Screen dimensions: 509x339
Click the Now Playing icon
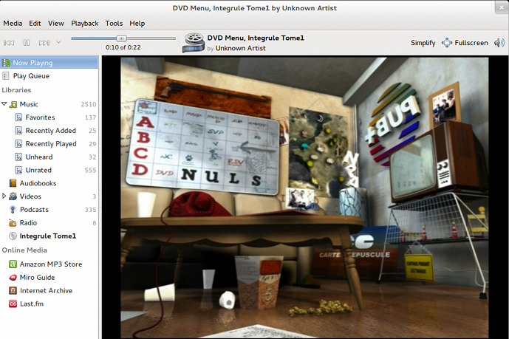pyautogui.click(x=6, y=63)
